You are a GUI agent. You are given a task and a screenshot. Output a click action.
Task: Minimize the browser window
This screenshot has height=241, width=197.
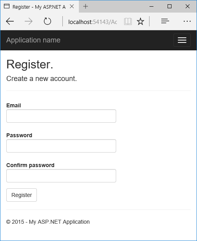[151, 6]
